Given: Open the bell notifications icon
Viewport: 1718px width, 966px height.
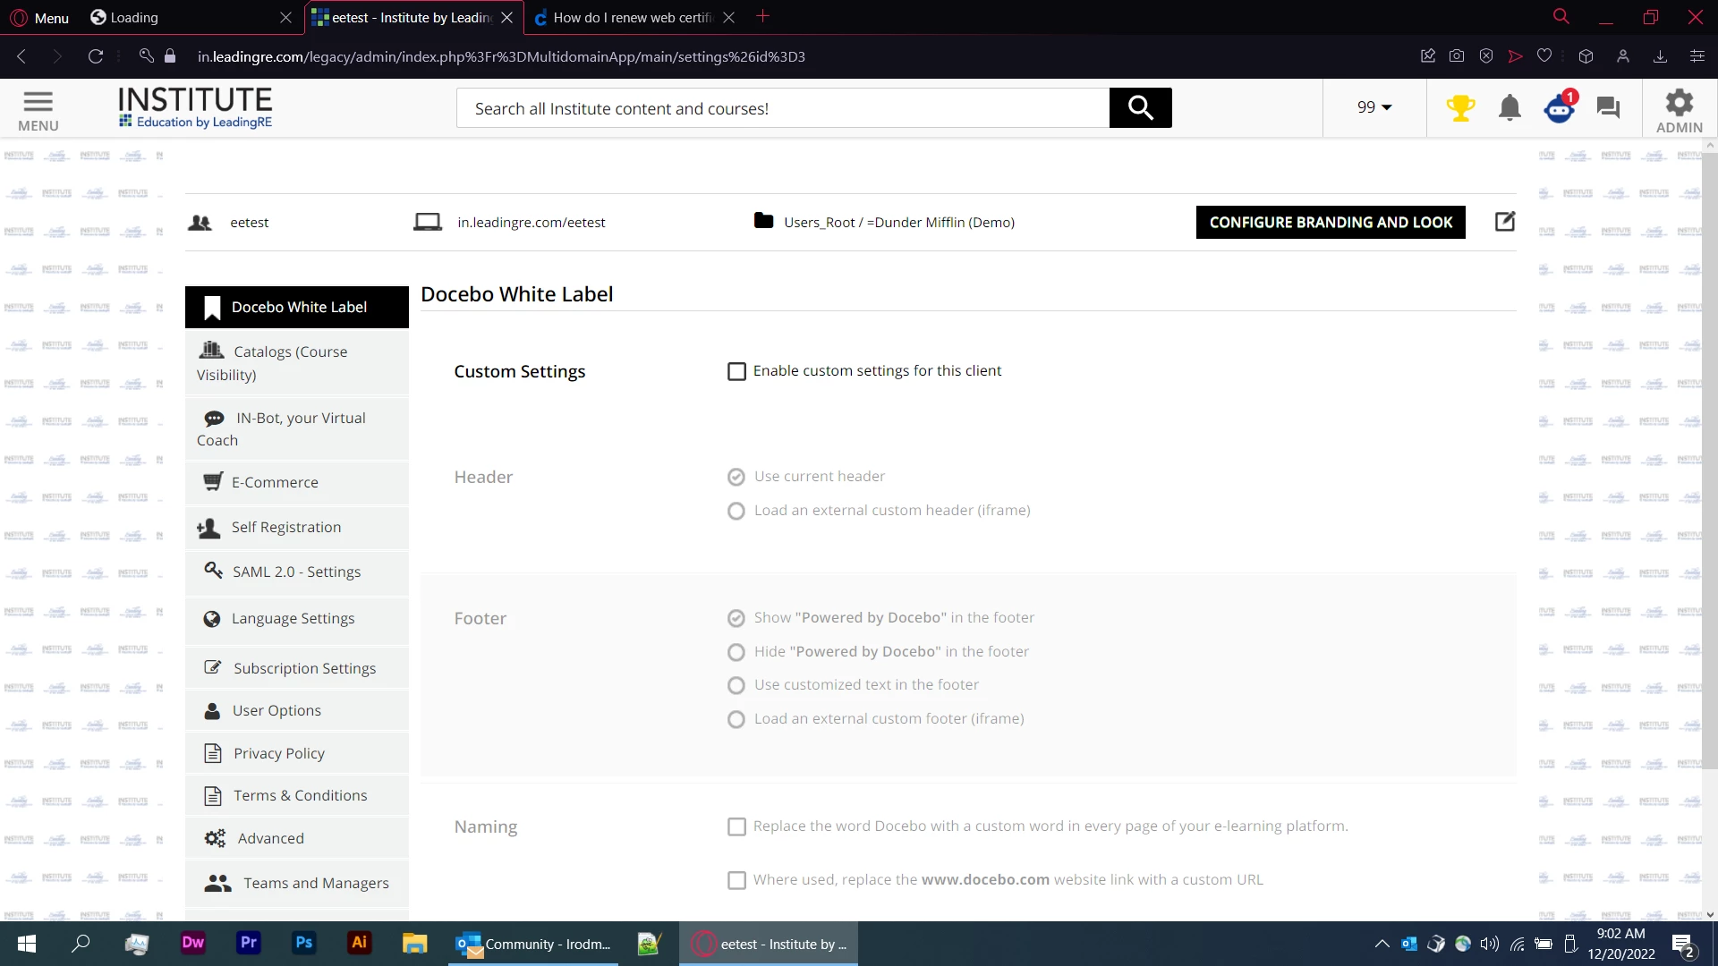Looking at the screenshot, I should (x=1510, y=108).
